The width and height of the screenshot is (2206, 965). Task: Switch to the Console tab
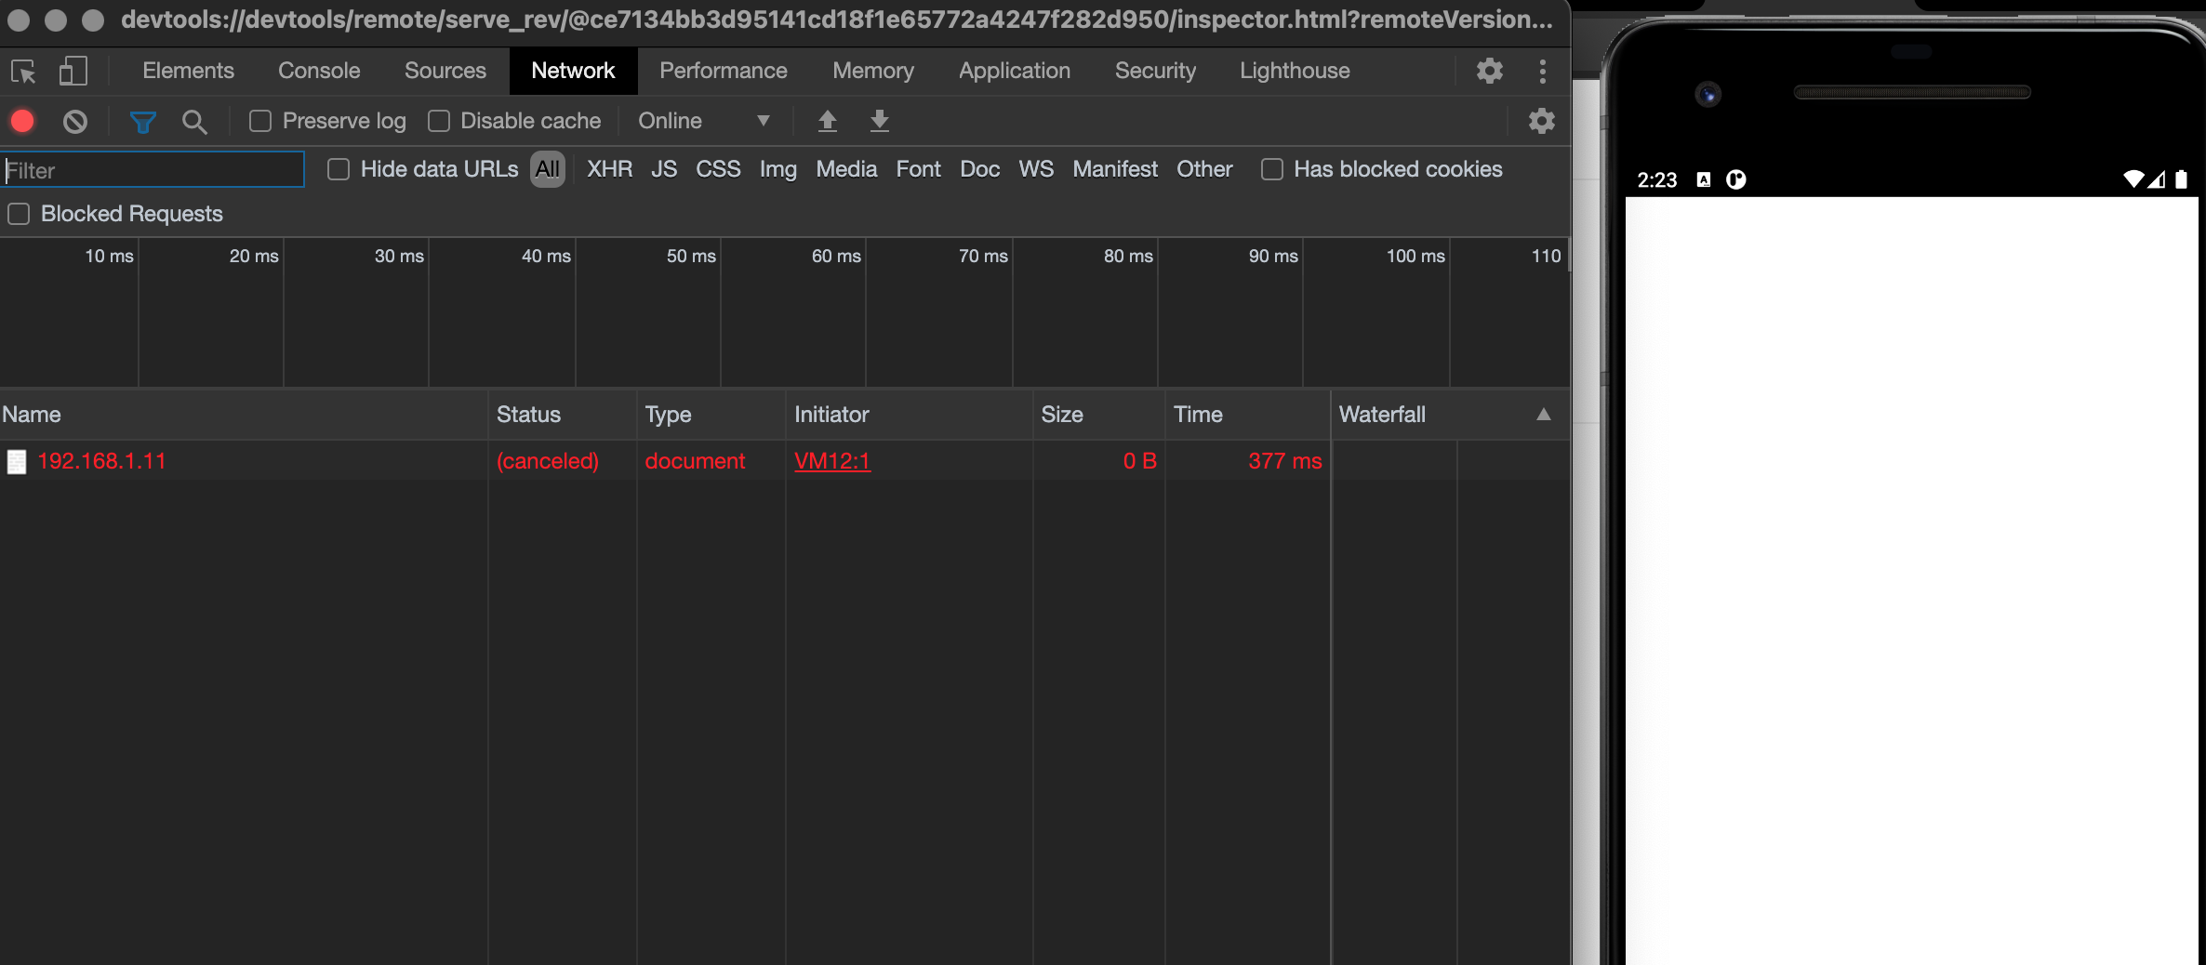(x=318, y=71)
